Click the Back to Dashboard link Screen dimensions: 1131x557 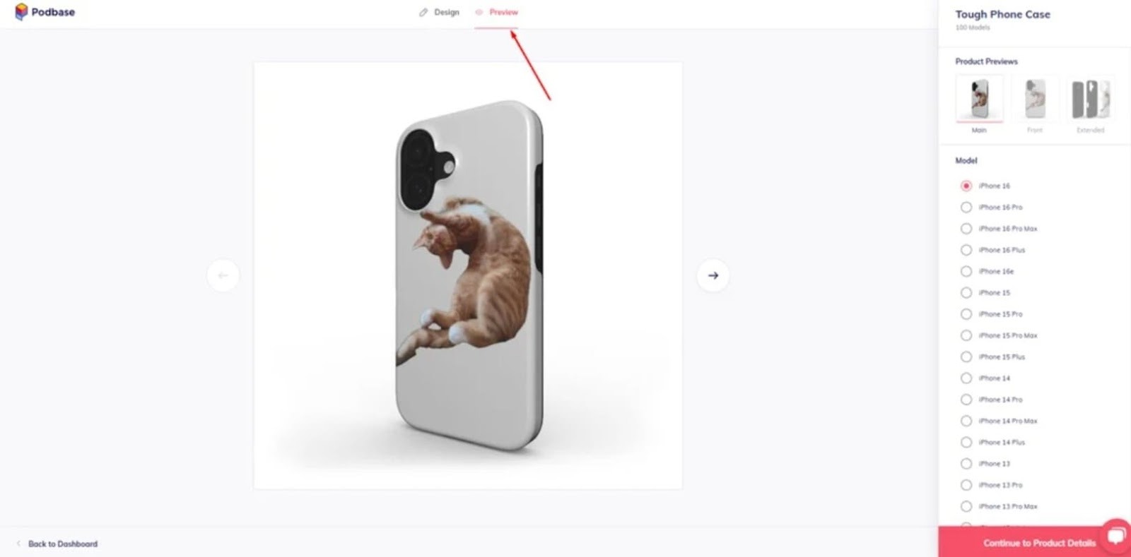[63, 544]
